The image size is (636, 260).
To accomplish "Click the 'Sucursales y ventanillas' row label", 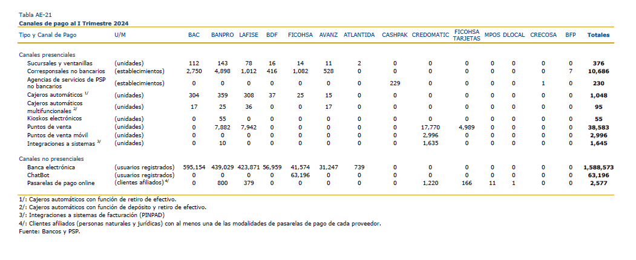I will 60,63.
